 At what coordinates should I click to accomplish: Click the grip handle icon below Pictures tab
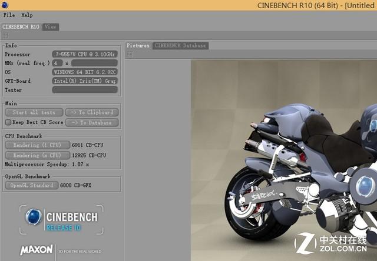(x=130, y=54)
